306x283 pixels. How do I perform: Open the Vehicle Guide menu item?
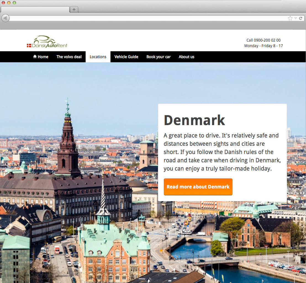click(x=126, y=57)
